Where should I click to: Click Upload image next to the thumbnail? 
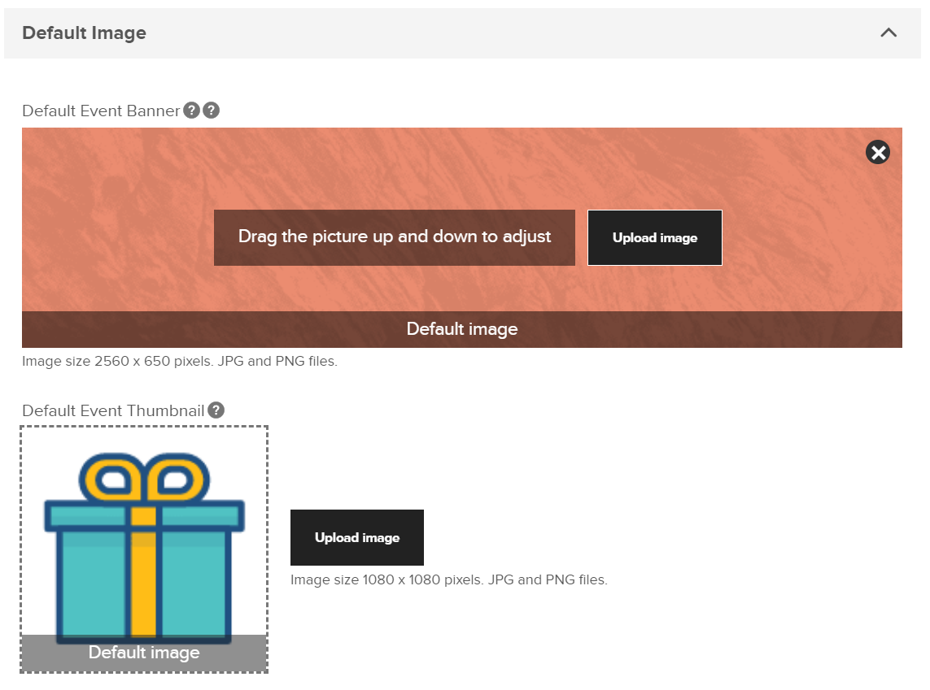pos(357,537)
